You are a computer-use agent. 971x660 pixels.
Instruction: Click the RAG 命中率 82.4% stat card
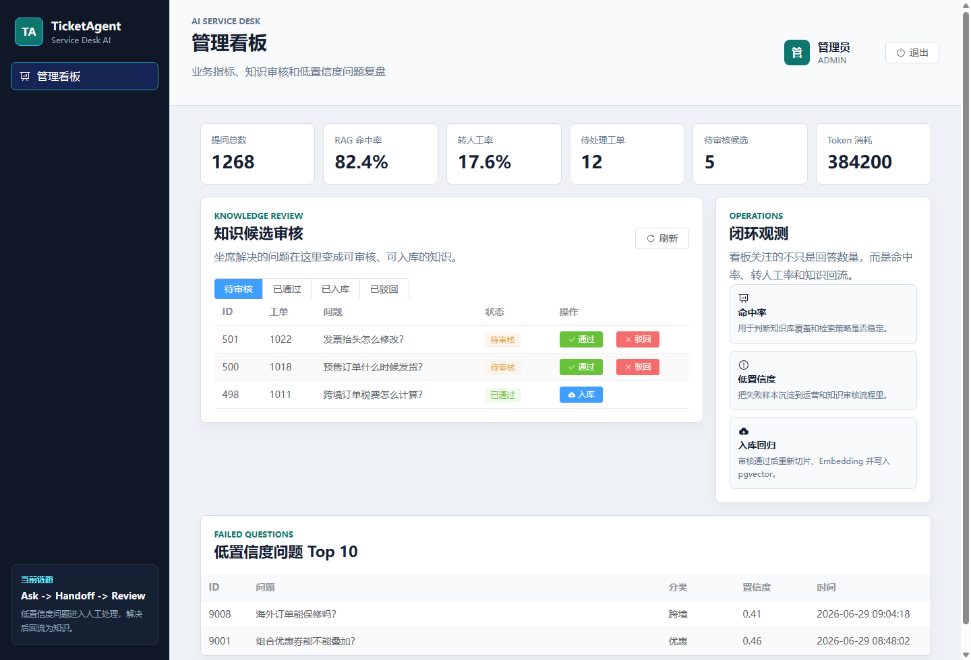pyautogui.click(x=381, y=154)
